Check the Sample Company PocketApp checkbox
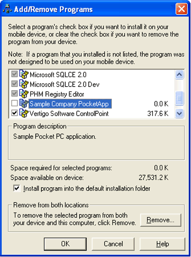191x257 pixels. coord(14,104)
